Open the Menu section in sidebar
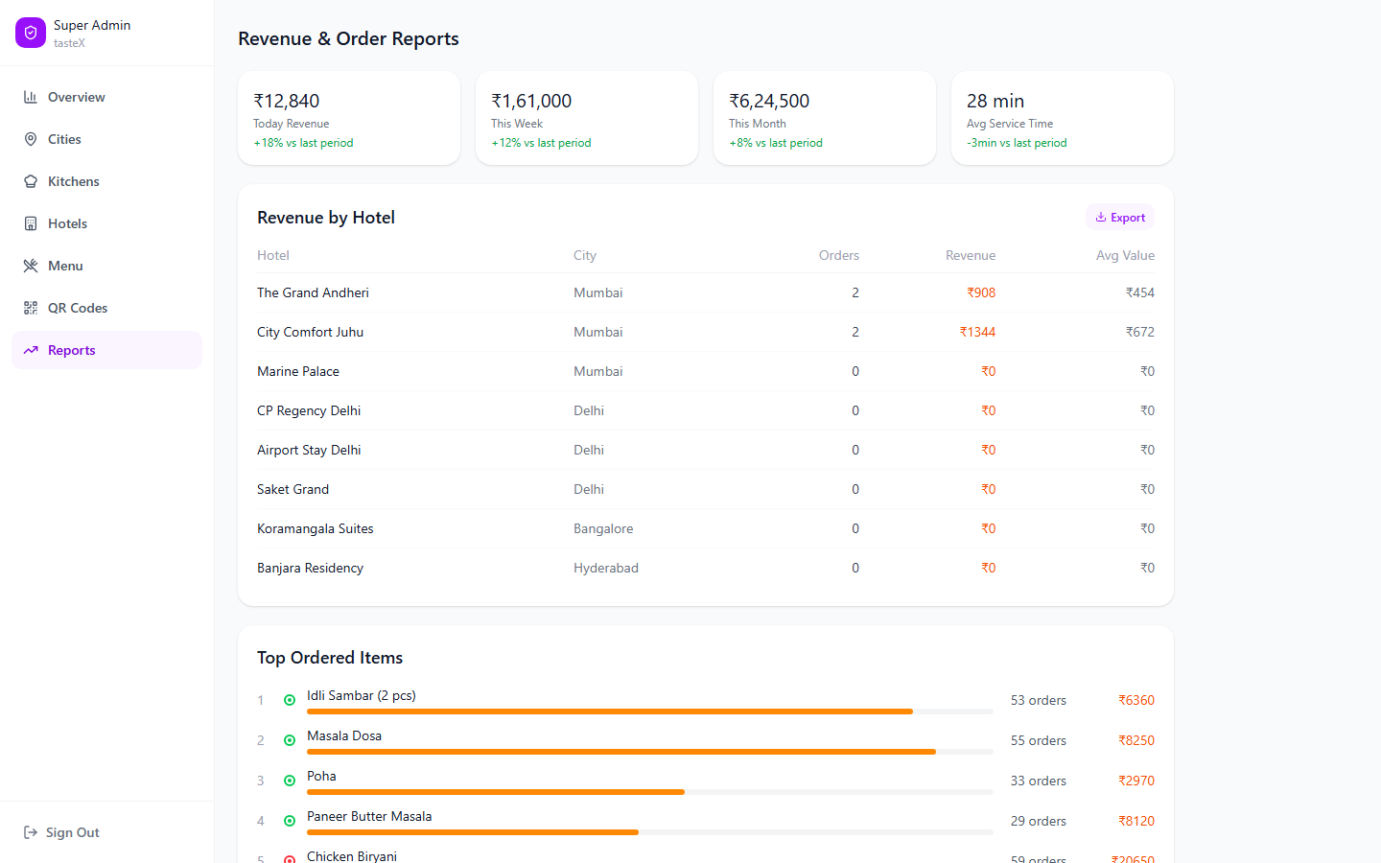 [x=106, y=266]
